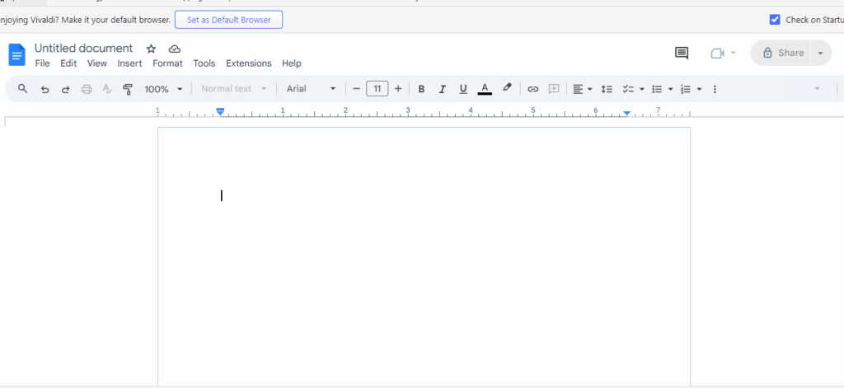Expand the 100% zoom dropdown

163,89
